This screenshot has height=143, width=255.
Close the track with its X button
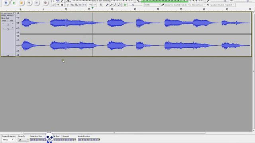click(2, 13)
